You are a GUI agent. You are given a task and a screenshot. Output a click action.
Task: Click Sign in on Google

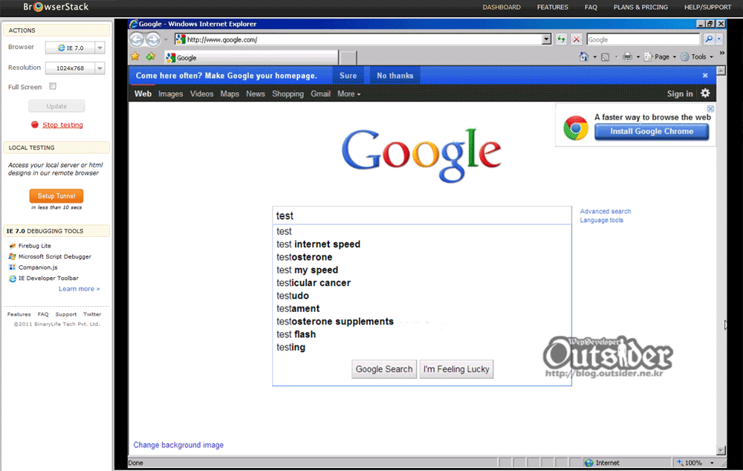pyautogui.click(x=680, y=94)
